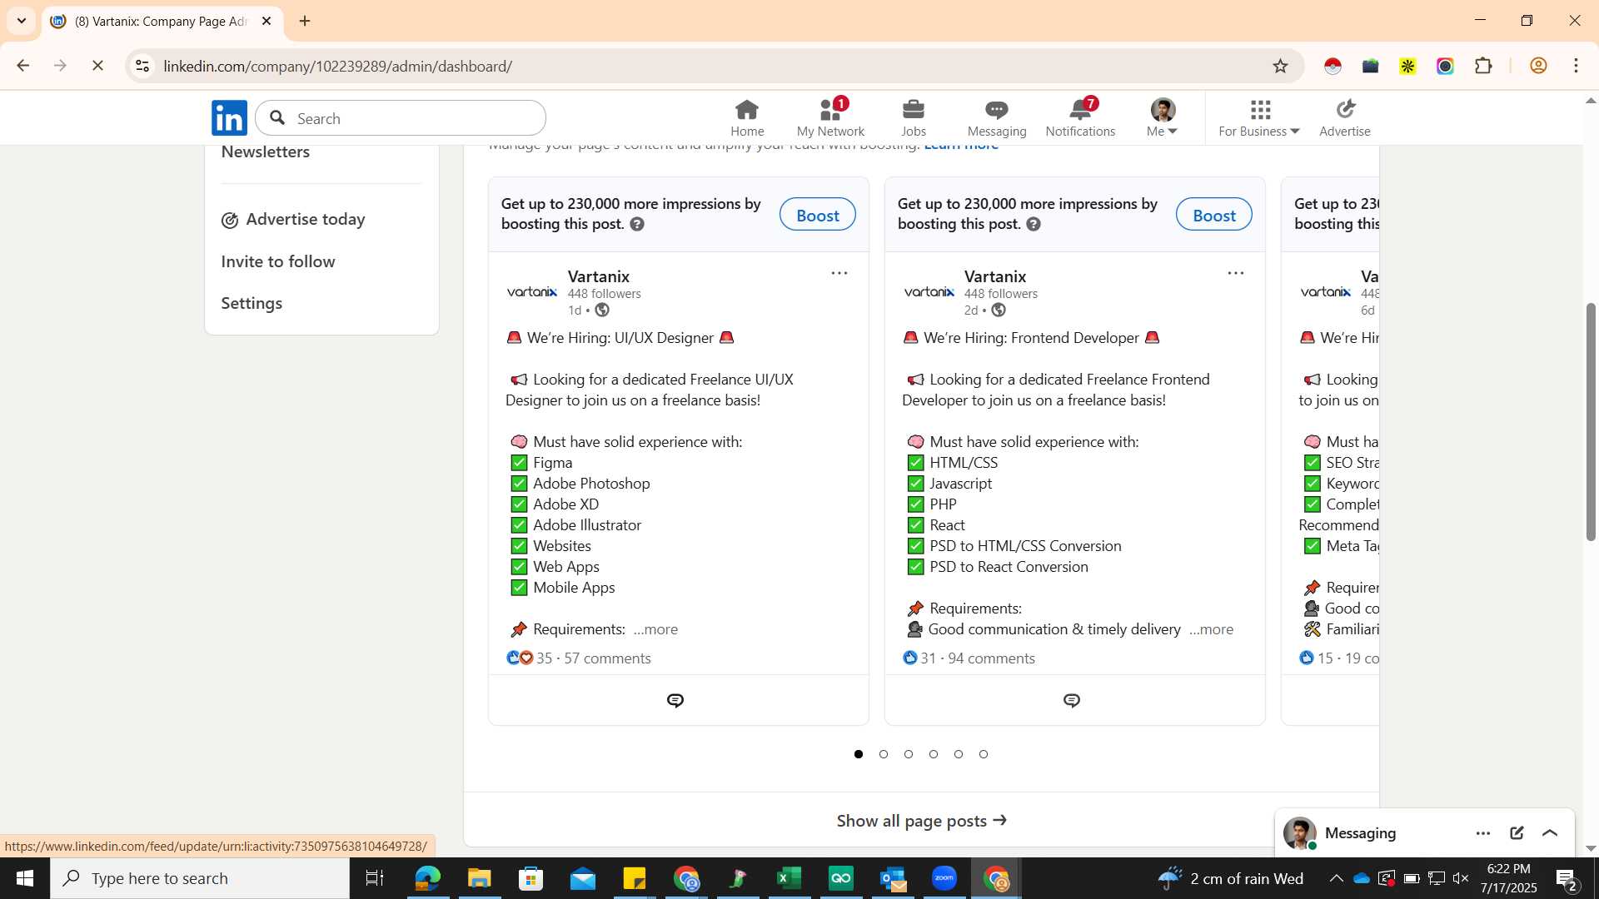Viewport: 1599px width, 899px height.
Task: Open Excel from taskbar
Action: pyautogui.click(x=789, y=878)
